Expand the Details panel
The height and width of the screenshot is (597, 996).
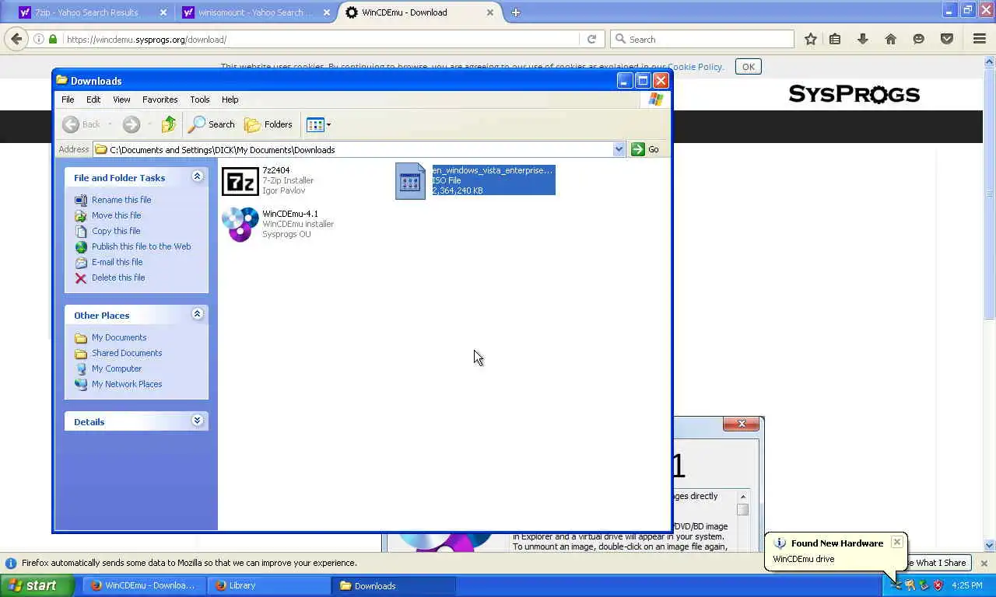[x=197, y=421]
